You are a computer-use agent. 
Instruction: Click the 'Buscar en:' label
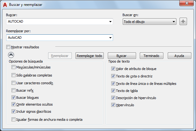pos(130,15)
